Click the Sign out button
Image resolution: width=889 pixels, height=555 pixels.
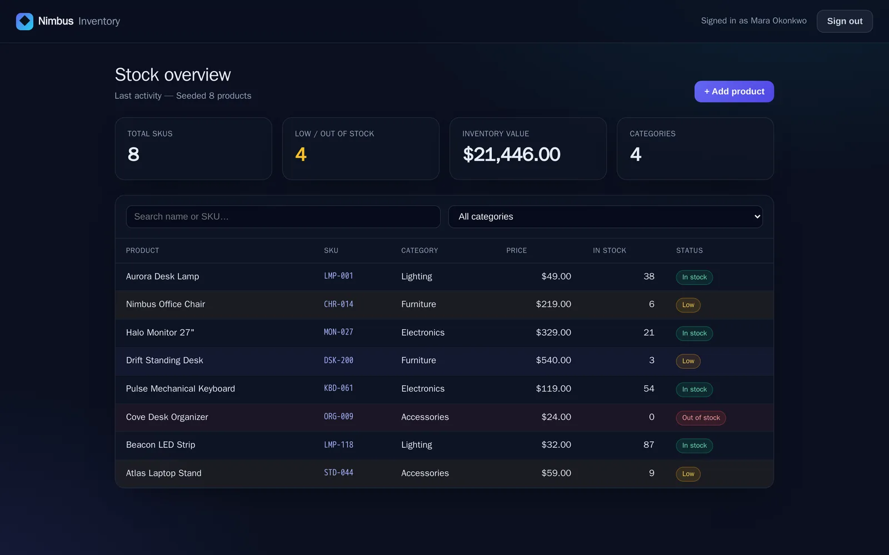click(845, 21)
